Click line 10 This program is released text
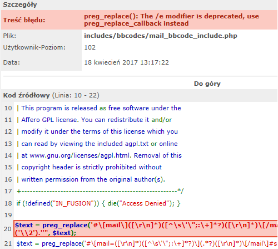The width and height of the screenshot is (278, 249). pos(99,108)
